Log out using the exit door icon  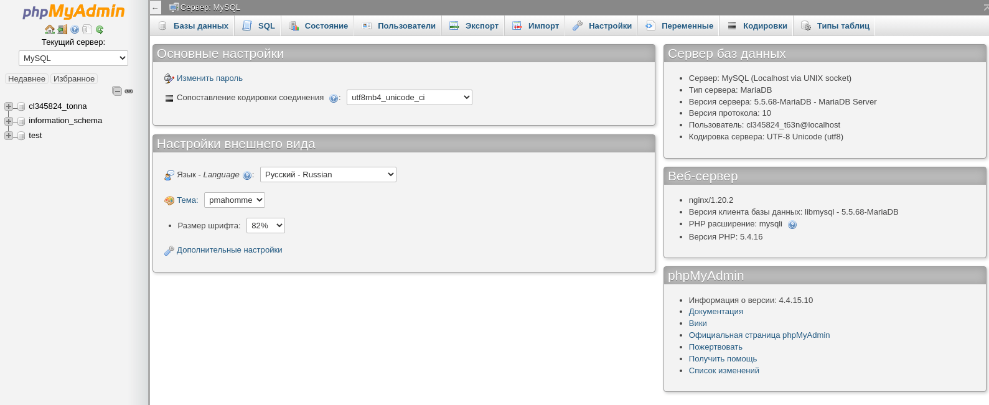point(62,29)
